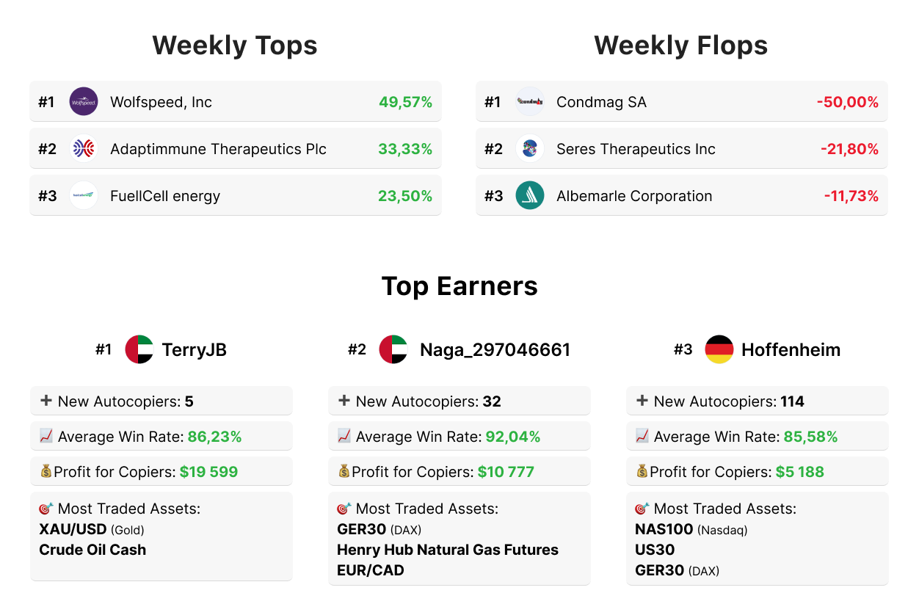This screenshot has height=615, width=919.
Task: Click the Condmag SA logo icon
Action: pyautogui.click(x=530, y=102)
